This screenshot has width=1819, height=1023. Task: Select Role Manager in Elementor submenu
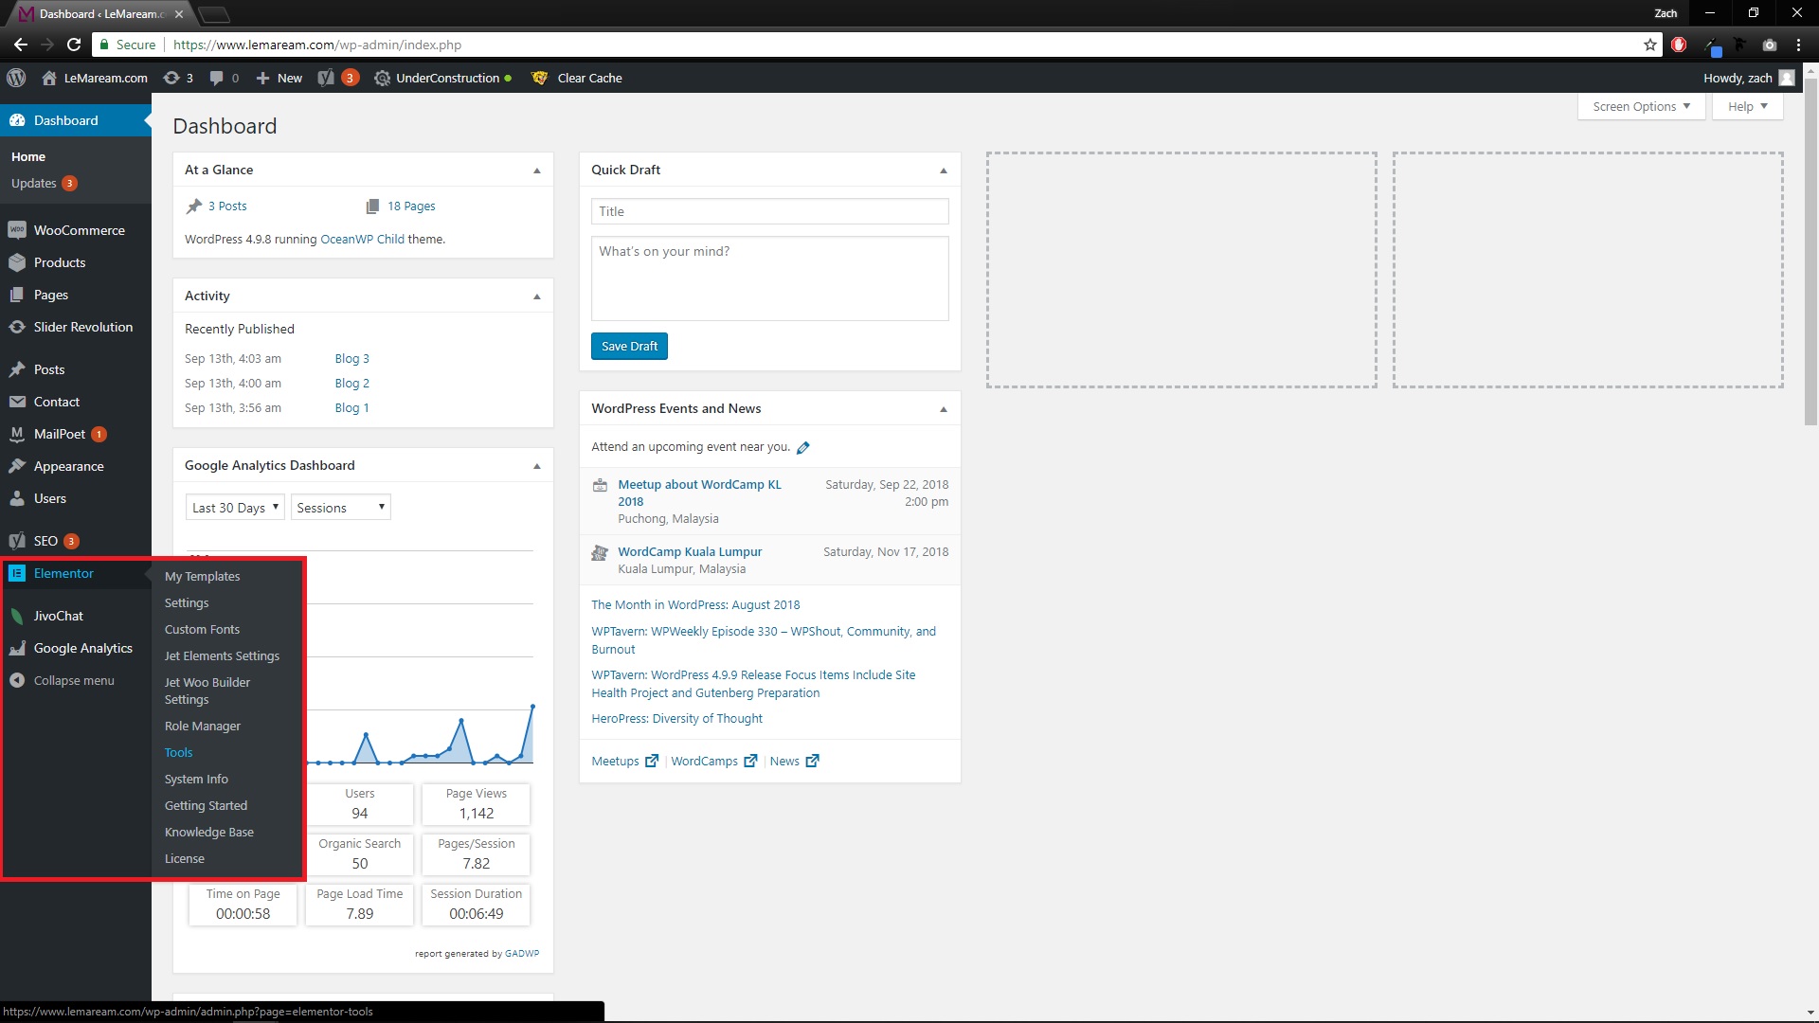203,727
